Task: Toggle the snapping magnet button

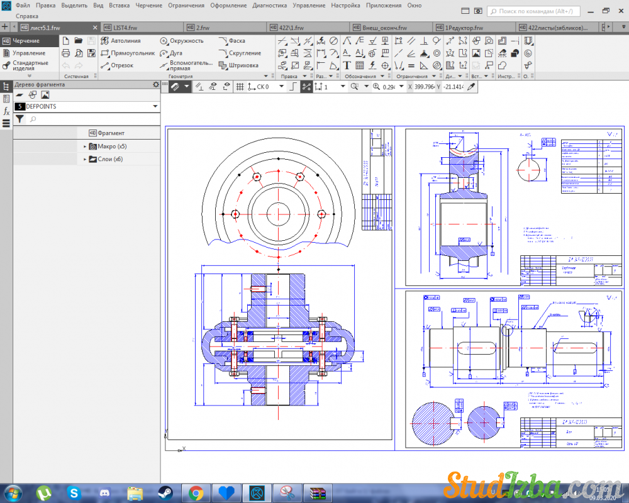Action: [175, 87]
